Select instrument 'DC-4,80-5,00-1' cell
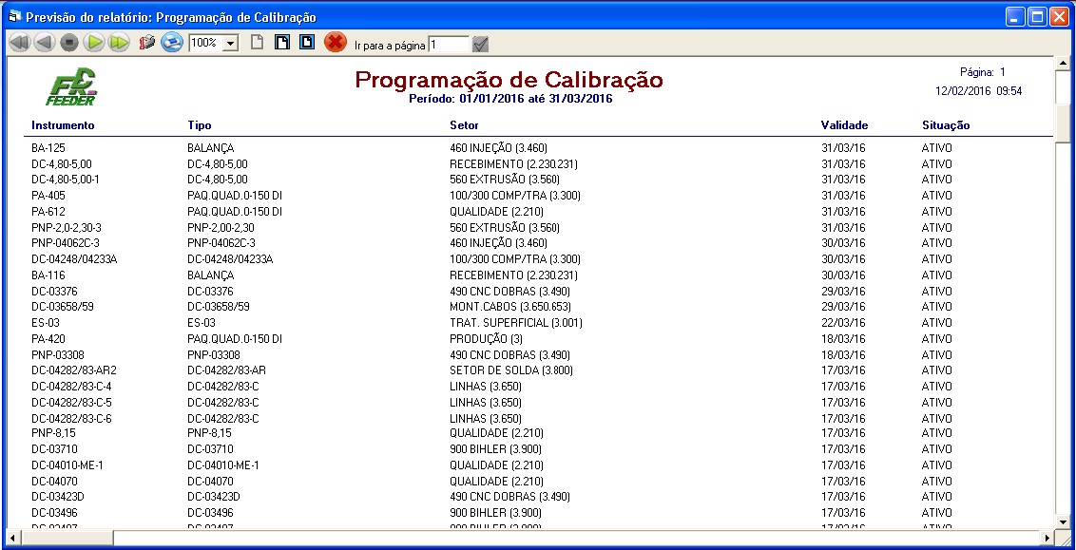The image size is (1076, 550). (67, 179)
